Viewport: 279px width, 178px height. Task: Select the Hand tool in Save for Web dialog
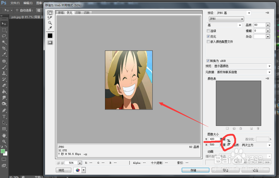50,13
